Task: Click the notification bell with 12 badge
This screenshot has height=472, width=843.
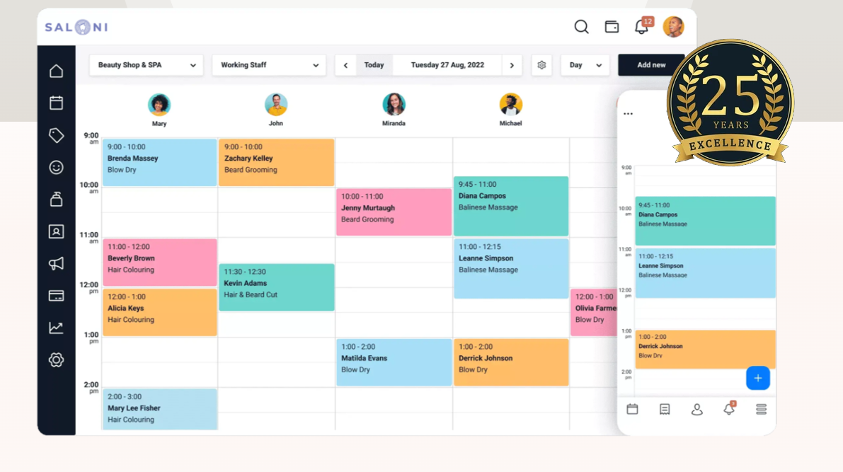Action: tap(641, 27)
